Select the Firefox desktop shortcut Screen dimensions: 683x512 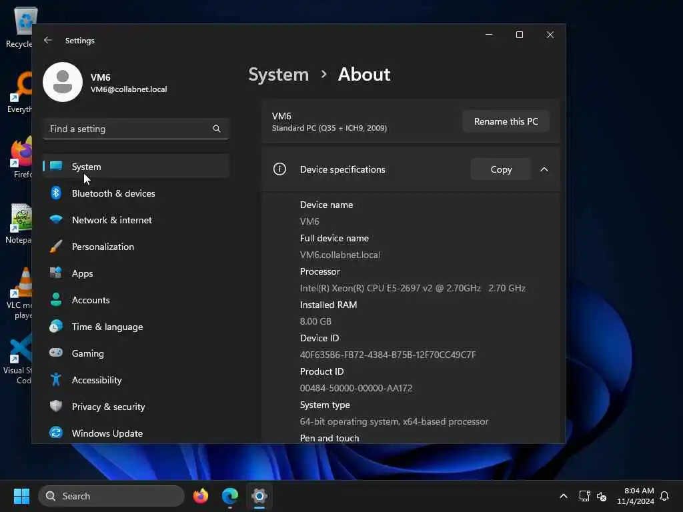[x=21, y=157]
